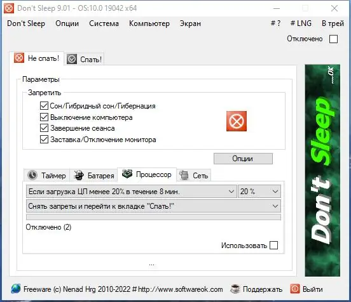Open the # ? help menu

(x=275, y=23)
